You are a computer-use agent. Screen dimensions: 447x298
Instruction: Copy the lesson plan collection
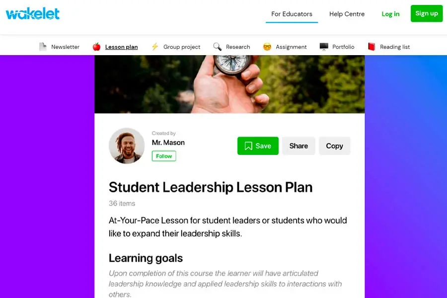click(334, 146)
